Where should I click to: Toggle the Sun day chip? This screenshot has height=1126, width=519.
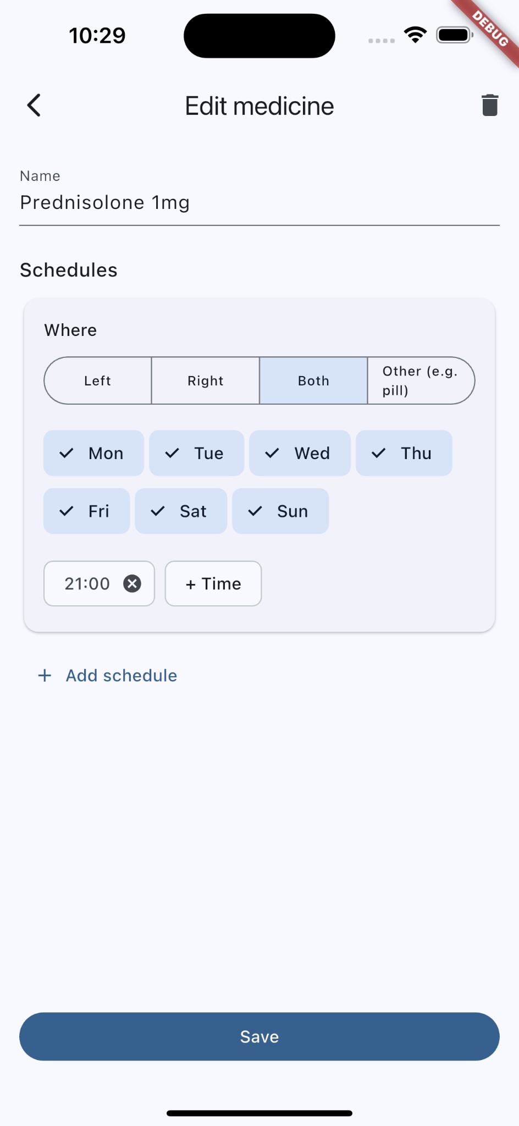280,511
